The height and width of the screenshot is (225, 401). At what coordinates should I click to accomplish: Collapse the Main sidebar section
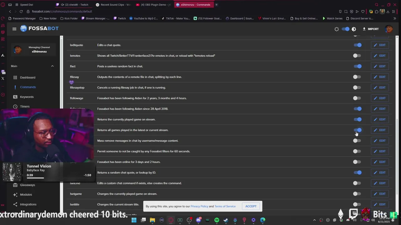52,66
